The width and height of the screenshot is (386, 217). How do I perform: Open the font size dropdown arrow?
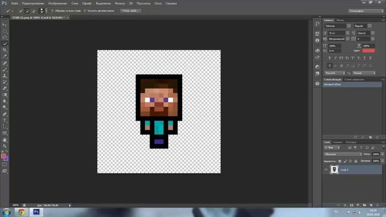point(347,33)
